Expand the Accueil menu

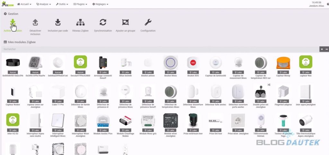click(25, 4)
